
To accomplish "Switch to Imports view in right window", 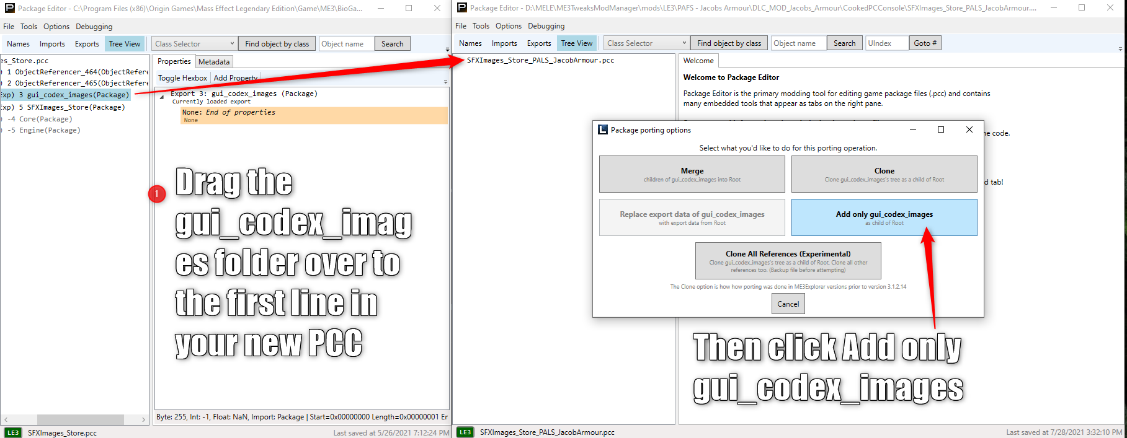I will 504,43.
